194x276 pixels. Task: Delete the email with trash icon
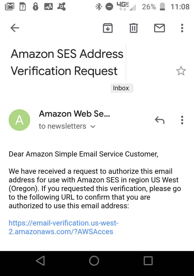(134, 28)
